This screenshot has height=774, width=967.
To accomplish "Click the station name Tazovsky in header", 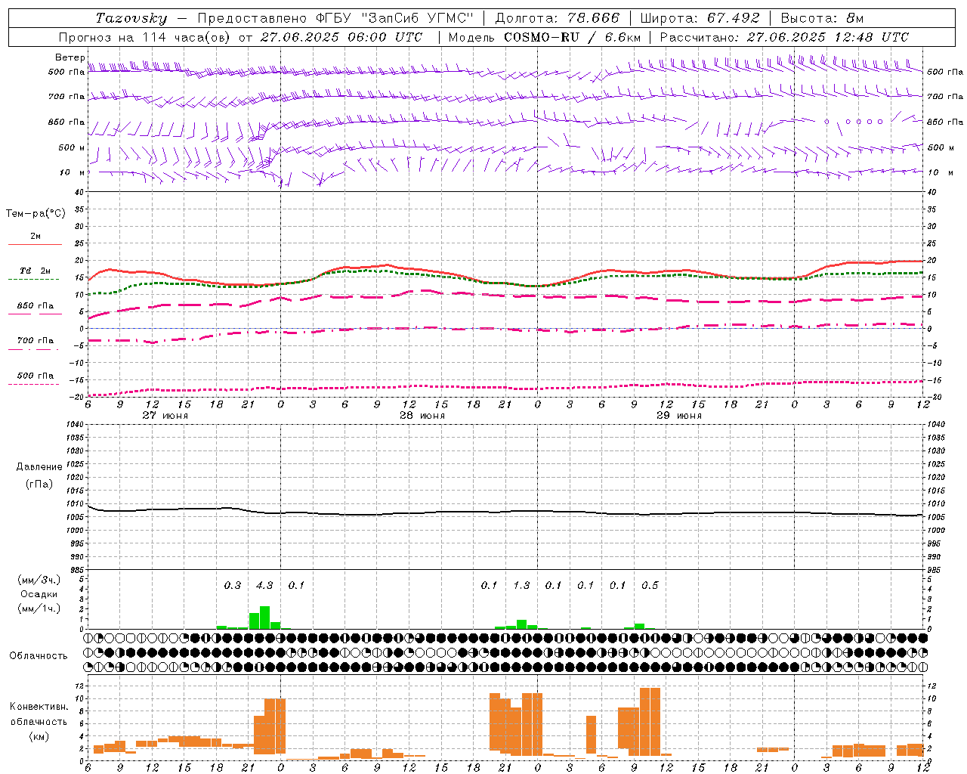I will pyautogui.click(x=131, y=18).
